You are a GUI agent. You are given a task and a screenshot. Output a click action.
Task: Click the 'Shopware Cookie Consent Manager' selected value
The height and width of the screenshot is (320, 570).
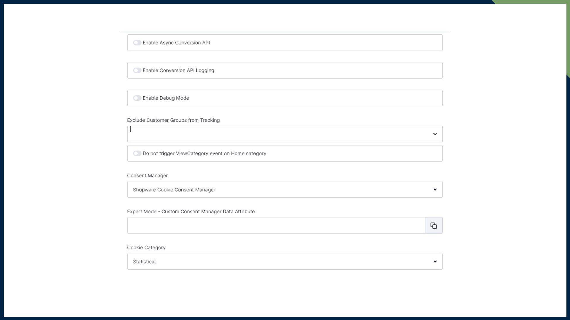pos(174,190)
